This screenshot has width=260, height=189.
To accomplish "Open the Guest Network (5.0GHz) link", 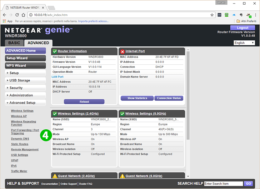I will point(144,176).
